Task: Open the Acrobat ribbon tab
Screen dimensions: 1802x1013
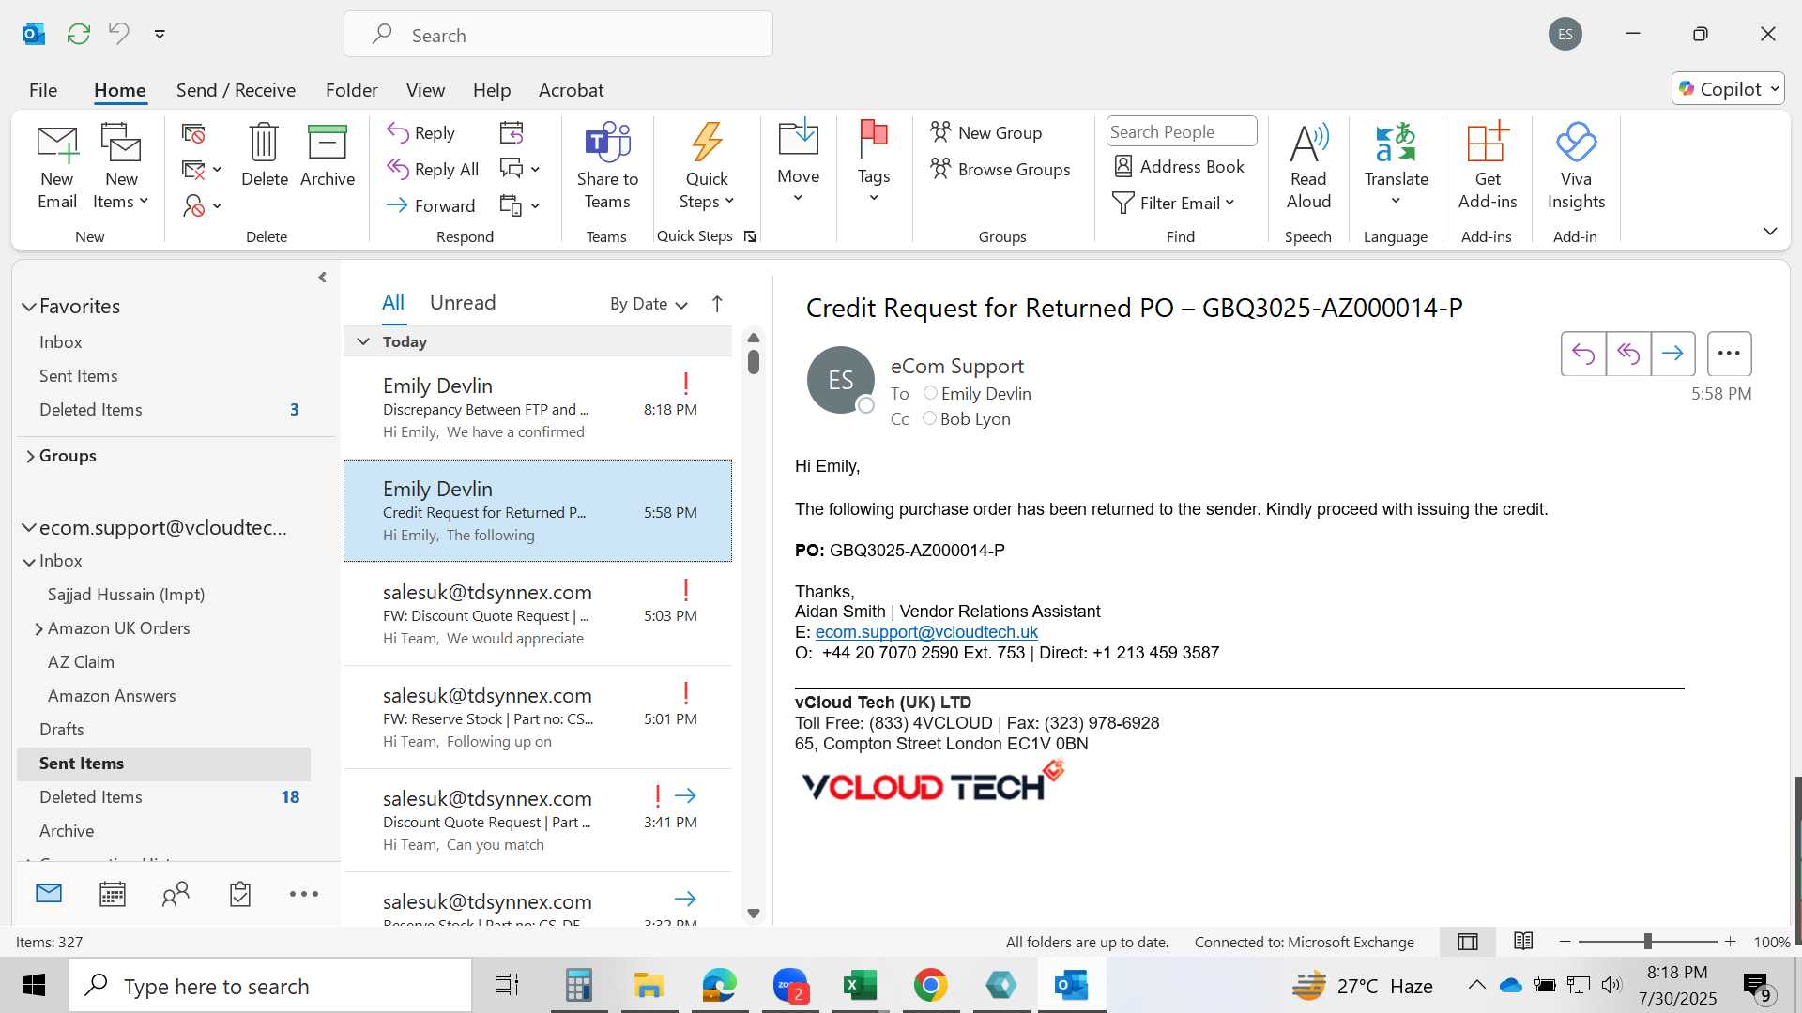Action: pyautogui.click(x=571, y=90)
